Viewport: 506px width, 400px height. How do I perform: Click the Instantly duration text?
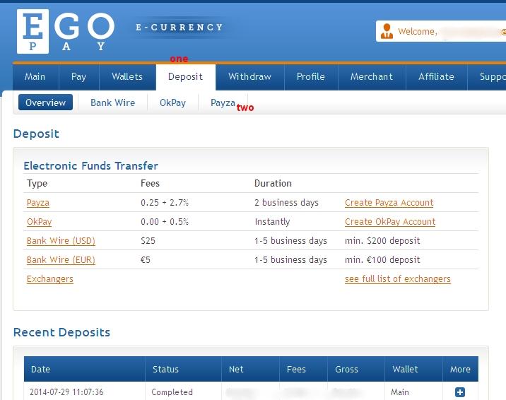pyautogui.click(x=272, y=222)
